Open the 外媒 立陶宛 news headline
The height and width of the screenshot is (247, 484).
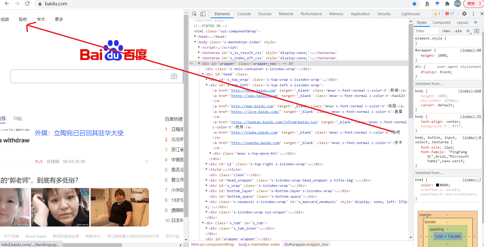point(79,133)
